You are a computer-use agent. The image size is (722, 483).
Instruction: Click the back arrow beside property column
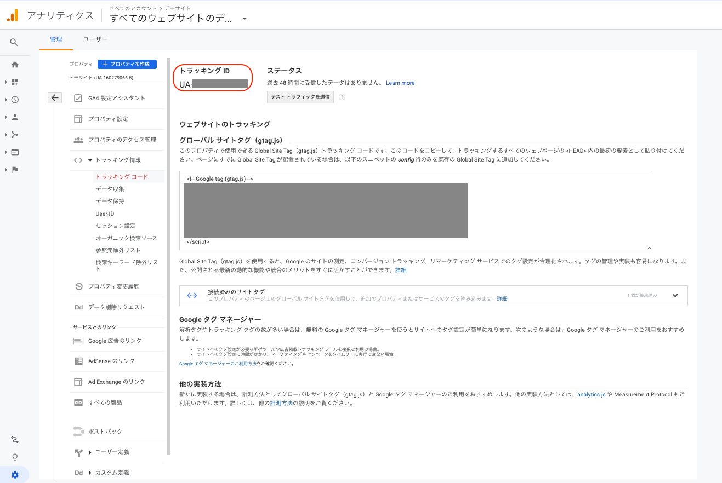(x=55, y=98)
